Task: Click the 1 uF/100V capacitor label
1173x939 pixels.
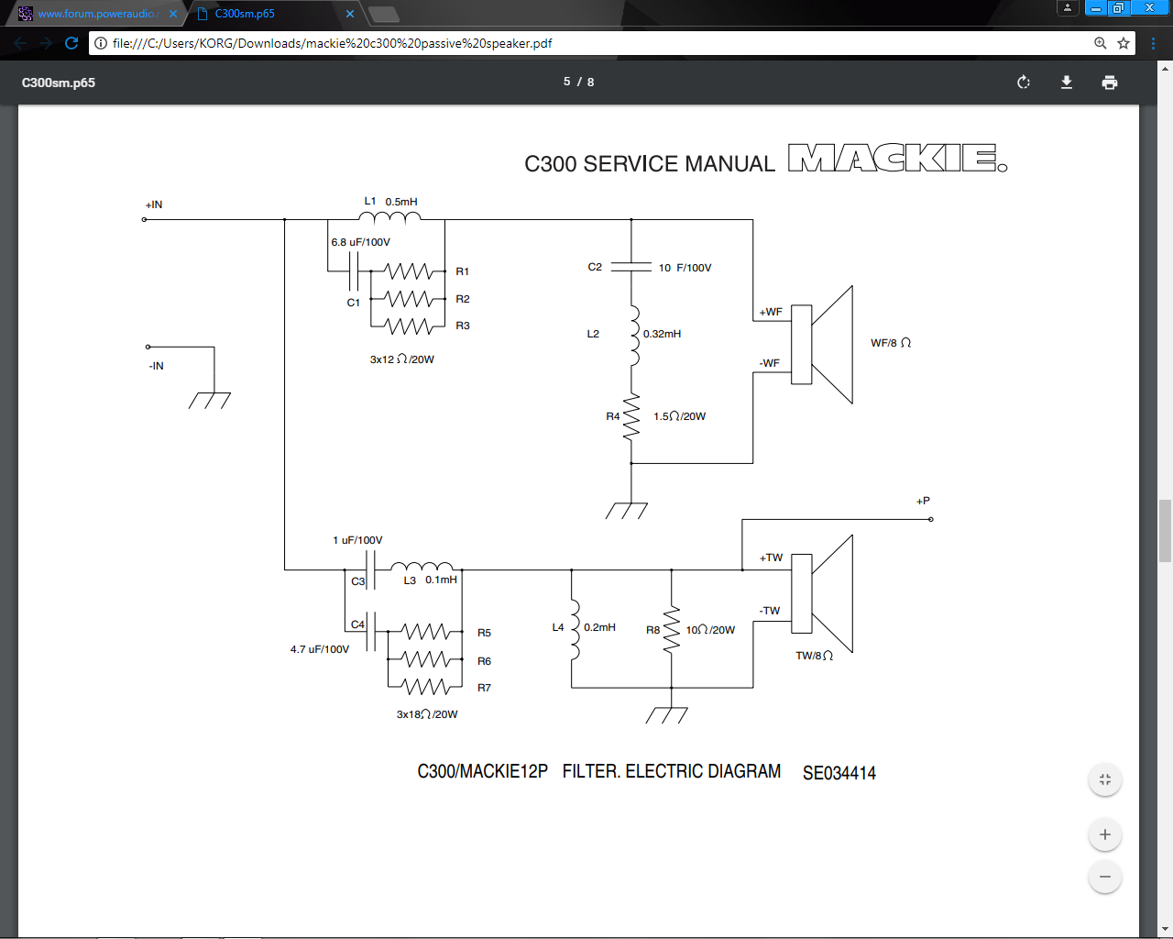Action: coord(357,540)
